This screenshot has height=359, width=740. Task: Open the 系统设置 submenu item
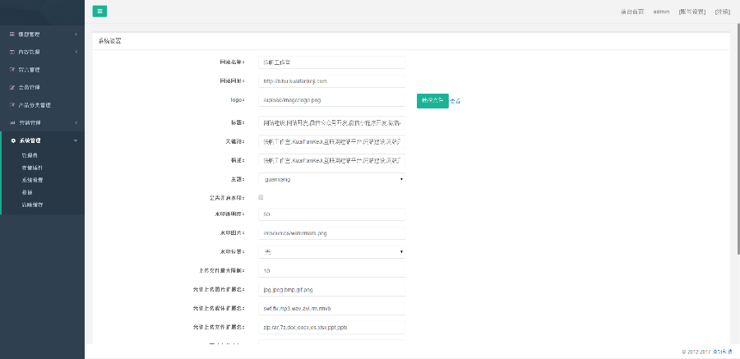click(x=32, y=180)
